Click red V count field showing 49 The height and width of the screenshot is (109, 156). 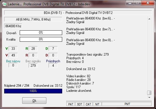[x=13, y=55]
